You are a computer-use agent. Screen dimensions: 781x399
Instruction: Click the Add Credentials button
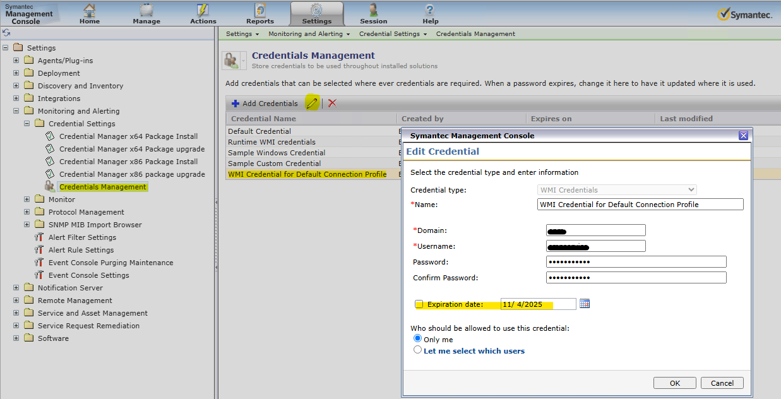click(264, 104)
